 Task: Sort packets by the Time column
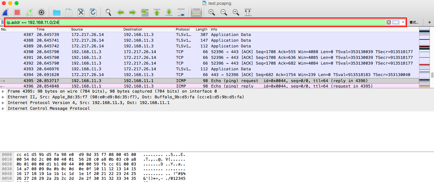(52, 29)
